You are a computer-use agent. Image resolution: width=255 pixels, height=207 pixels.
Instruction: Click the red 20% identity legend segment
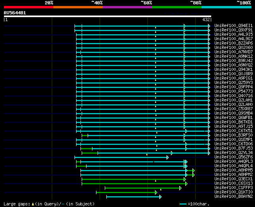(x=29, y=7)
